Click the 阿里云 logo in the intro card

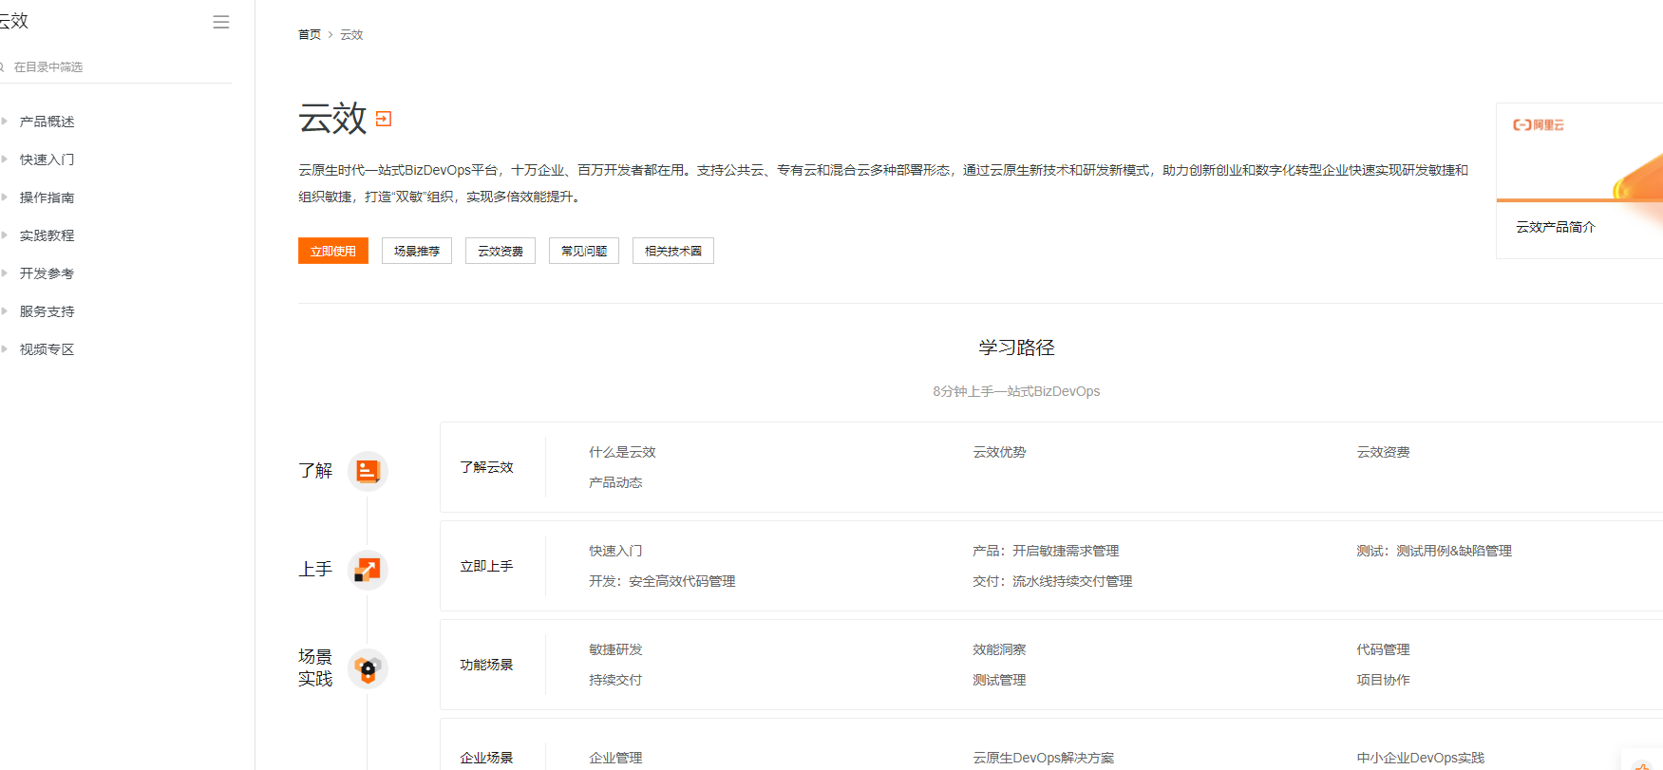click(x=1539, y=124)
